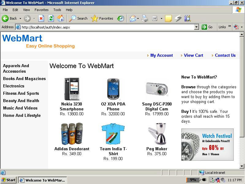Click the battery 9% indicator
Viewport: 245px width, 184px height.
(x=193, y=180)
